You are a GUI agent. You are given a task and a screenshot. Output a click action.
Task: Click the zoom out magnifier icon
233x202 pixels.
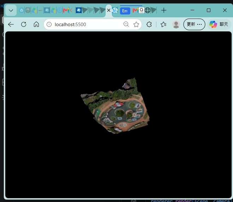click(126, 24)
